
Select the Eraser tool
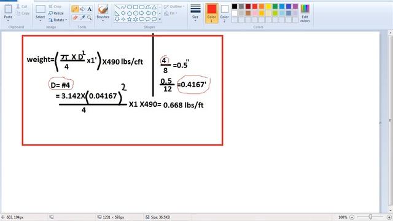75,18
